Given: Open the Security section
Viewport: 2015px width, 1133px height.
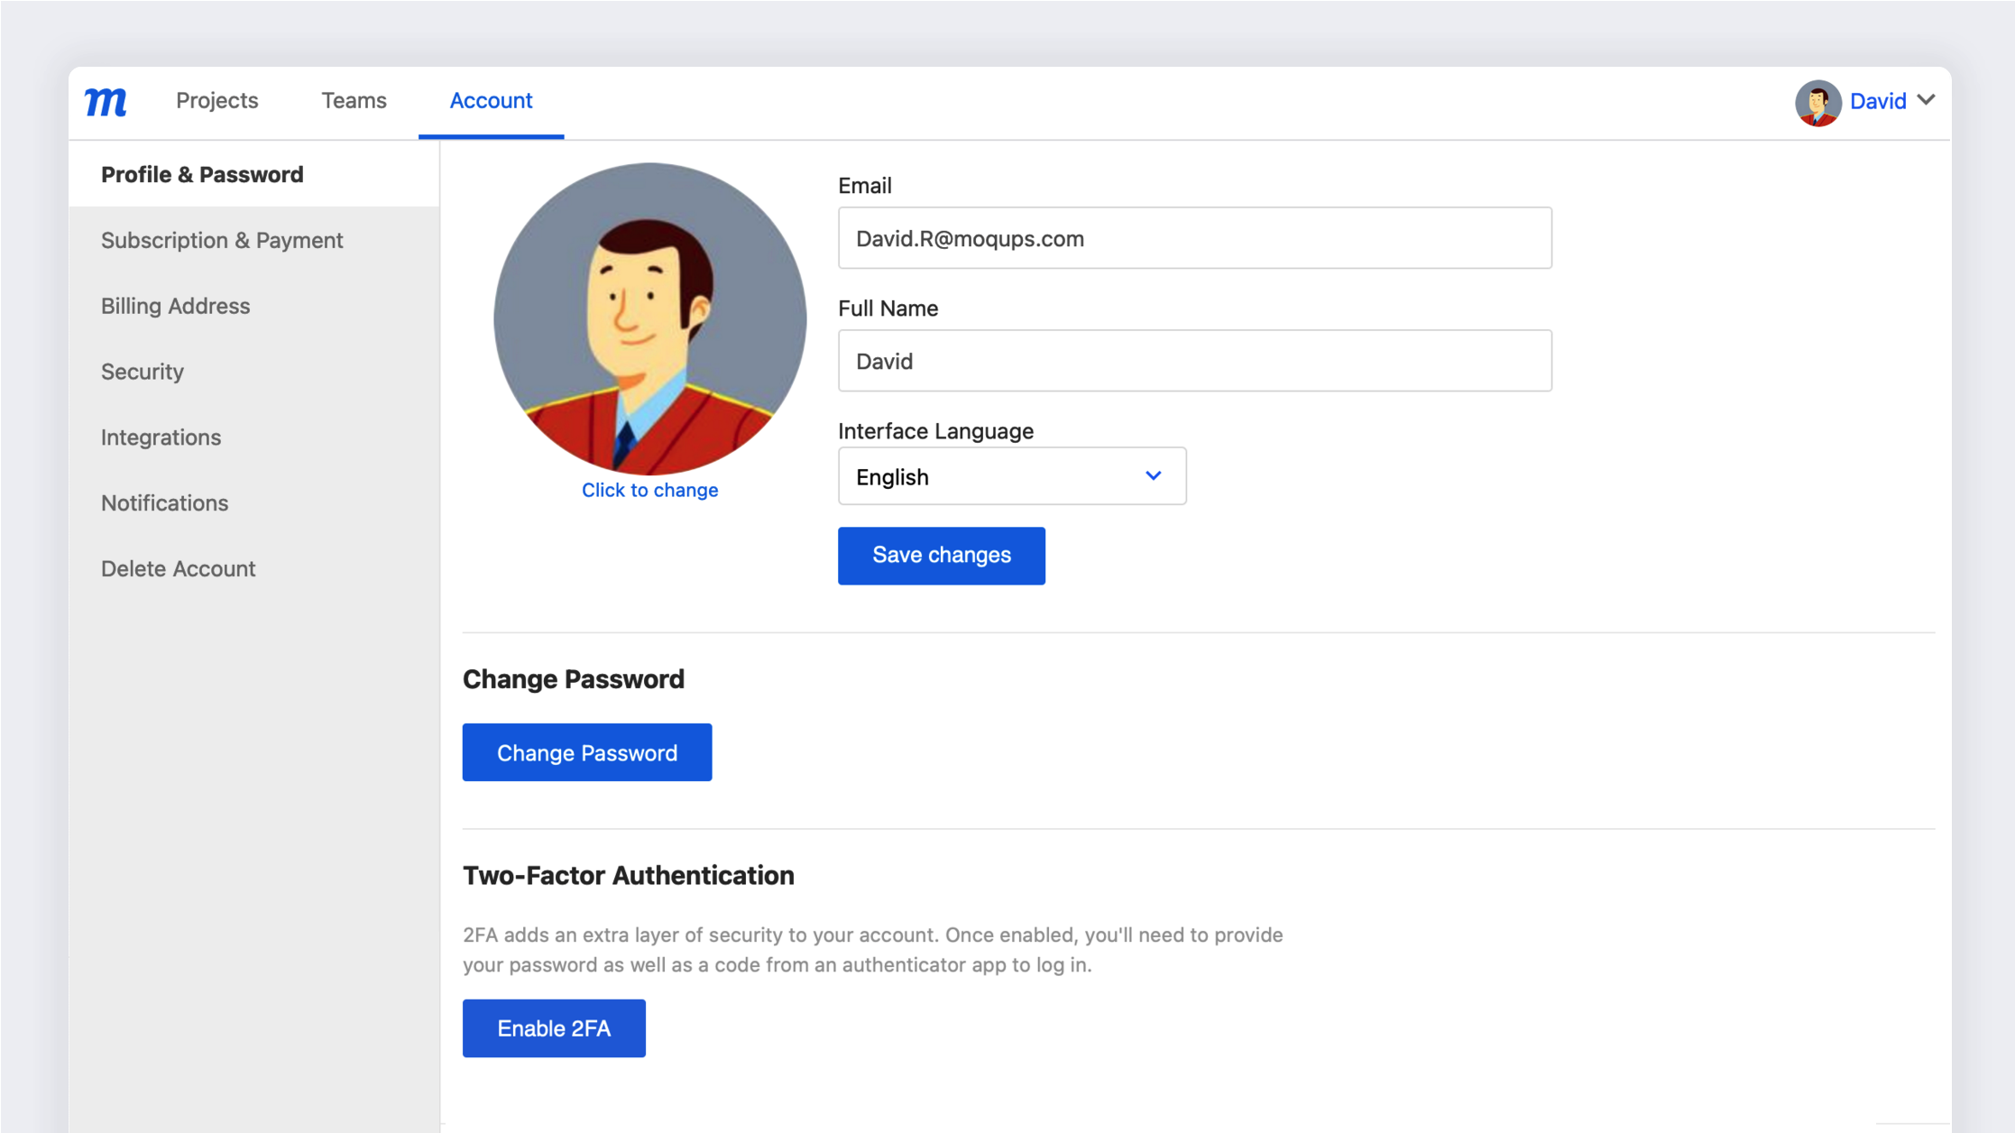Looking at the screenshot, I should point(142,372).
